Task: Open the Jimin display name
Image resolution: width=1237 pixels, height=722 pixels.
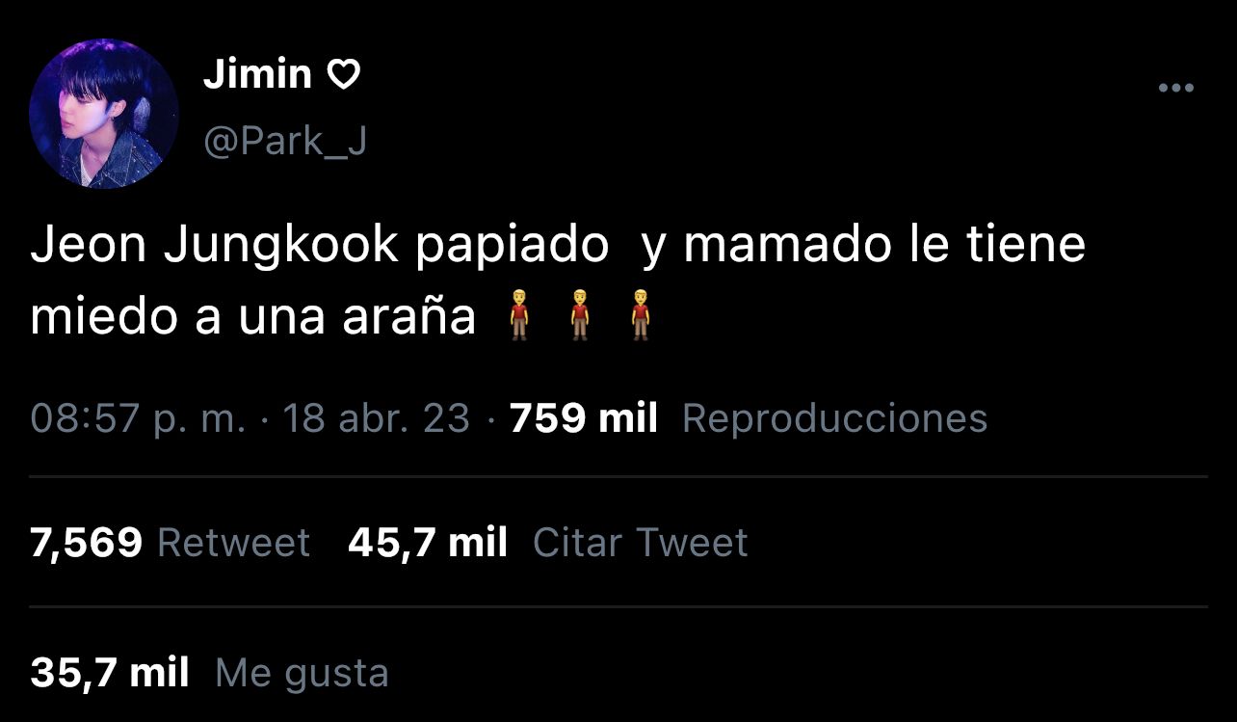Action: [257, 74]
